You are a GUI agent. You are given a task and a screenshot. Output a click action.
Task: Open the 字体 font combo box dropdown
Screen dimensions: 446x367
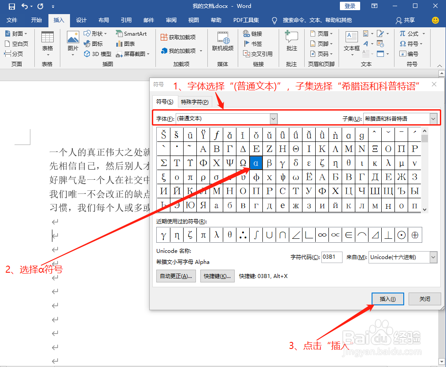273,119
